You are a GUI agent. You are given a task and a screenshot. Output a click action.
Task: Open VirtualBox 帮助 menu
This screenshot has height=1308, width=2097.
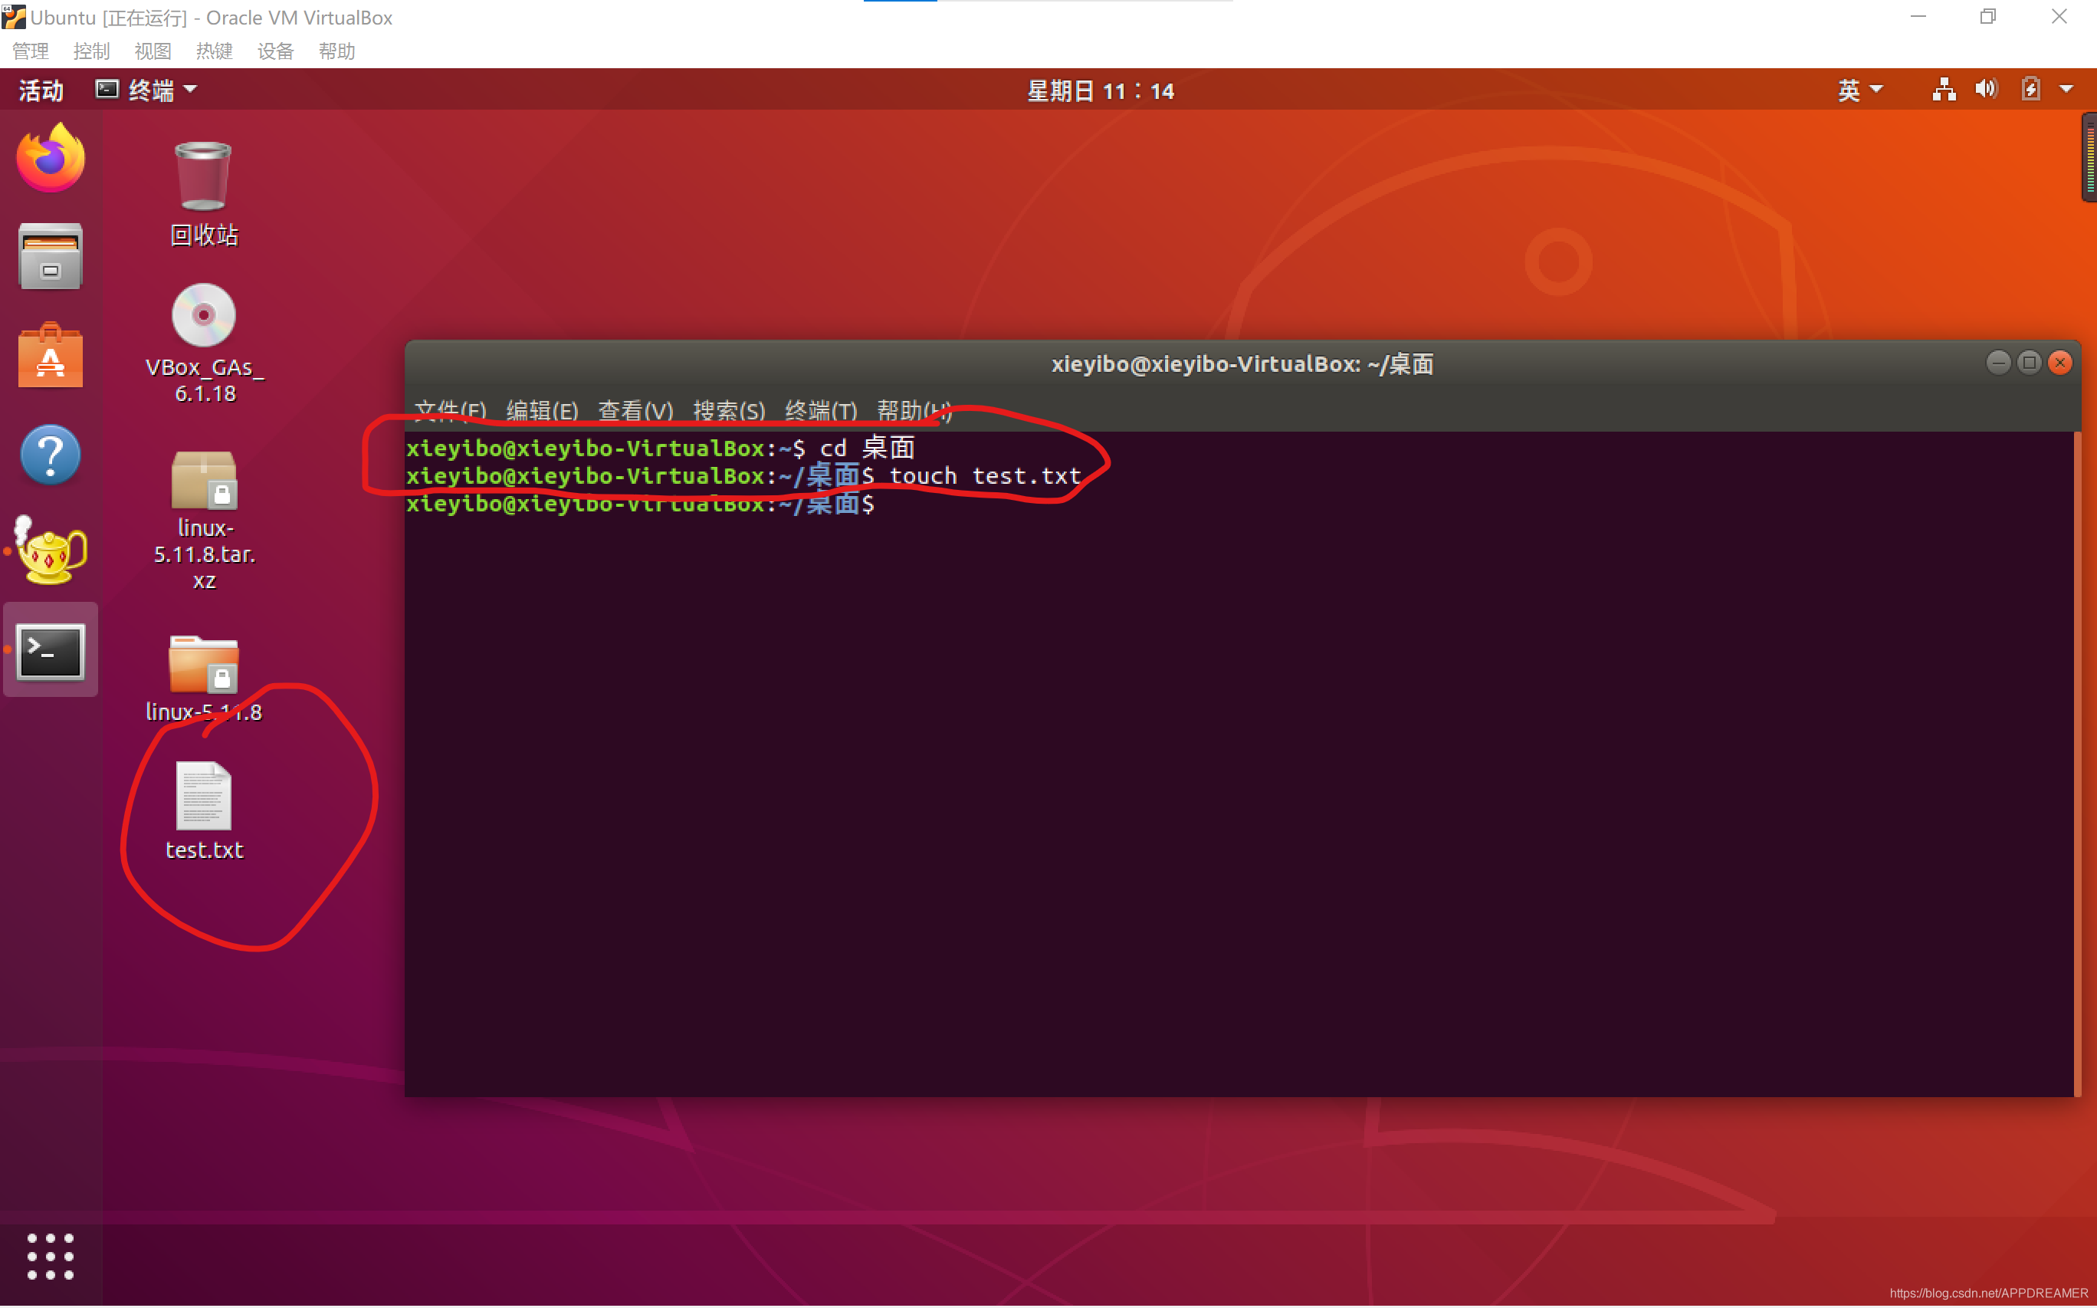[x=337, y=51]
